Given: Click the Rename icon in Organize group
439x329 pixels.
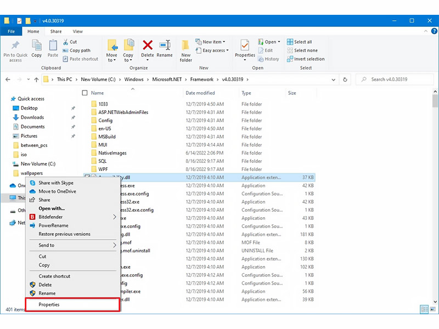Looking at the screenshot, I should pyautogui.click(x=165, y=45).
